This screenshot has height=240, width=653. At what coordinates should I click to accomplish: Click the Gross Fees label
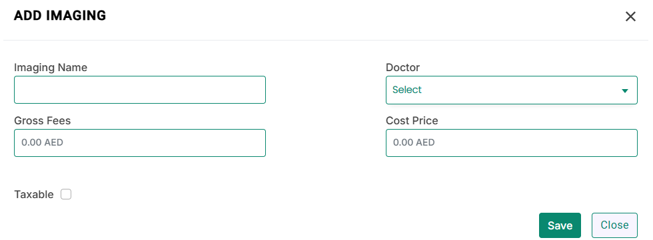click(43, 121)
